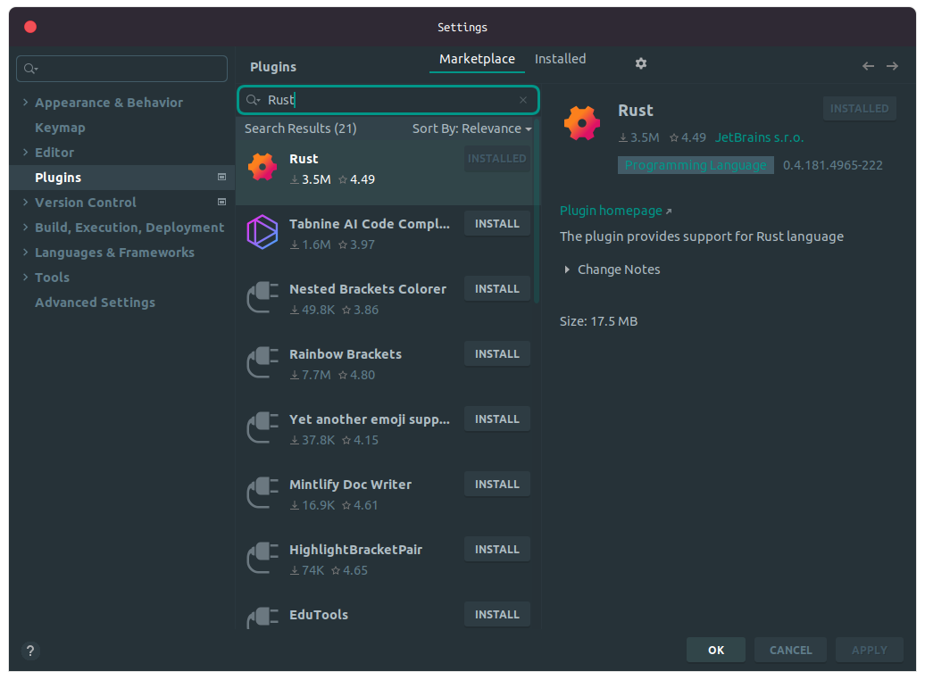Install Yet another emoji support plugin
The width and height of the screenshot is (925, 680).
click(x=496, y=419)
